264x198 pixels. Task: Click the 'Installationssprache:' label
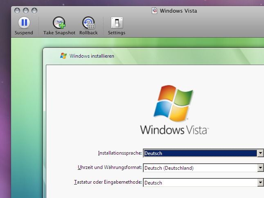click(x=120, y=153)
